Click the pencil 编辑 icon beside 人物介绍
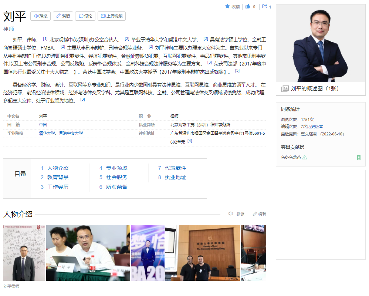The height and width of the screenshot is (296, 369). pyautogui.click(x=255, y=213)
